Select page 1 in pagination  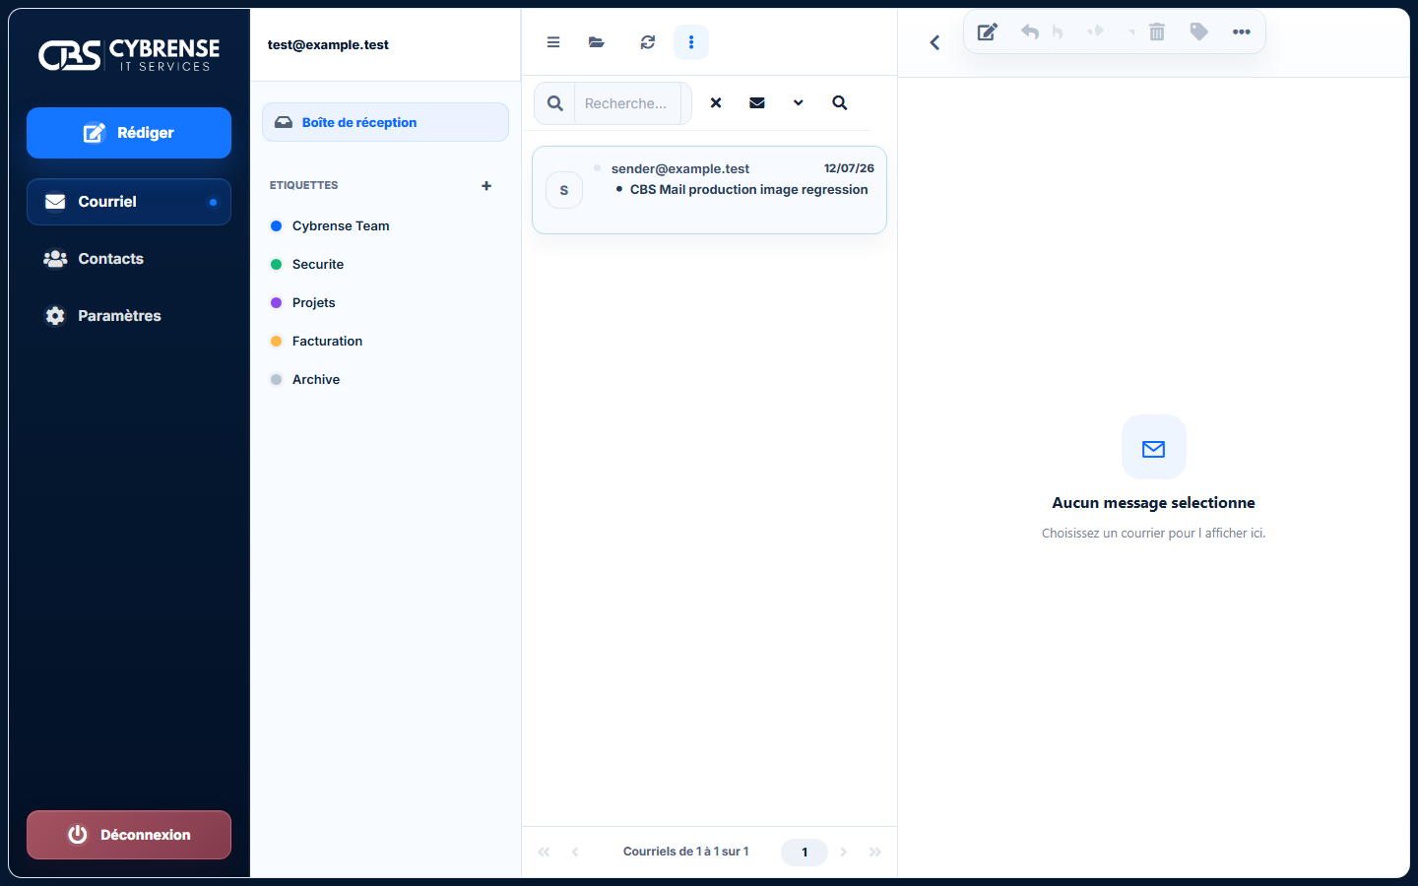coord(805,852)
